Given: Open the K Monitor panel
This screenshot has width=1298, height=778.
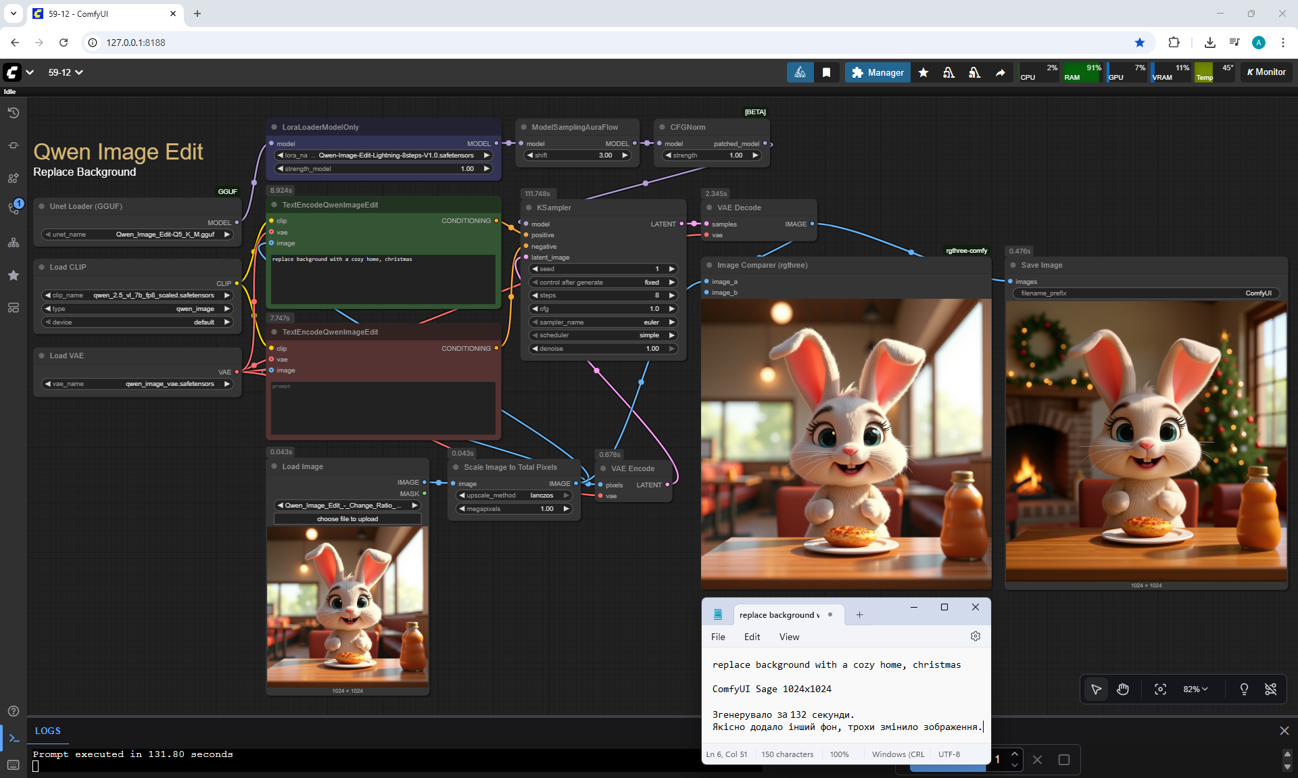Looking at the screenshot, I should [1266, 72].
